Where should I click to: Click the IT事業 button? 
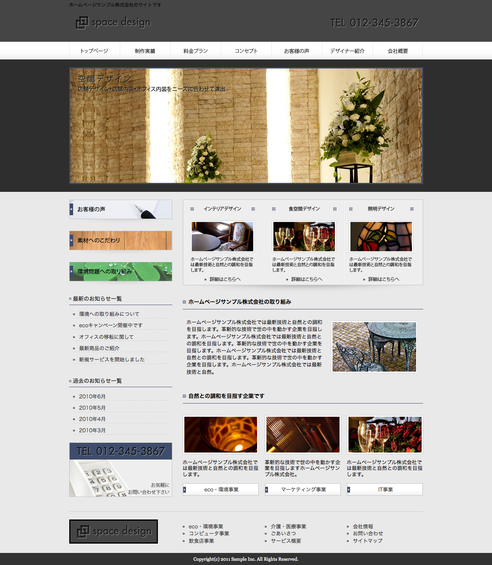[x=385, y=490]
